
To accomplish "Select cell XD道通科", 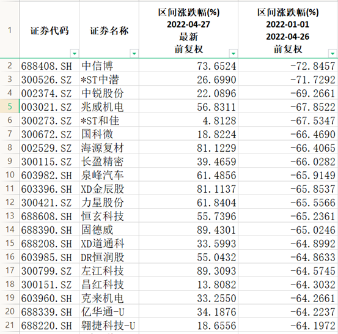I will 109,243.
